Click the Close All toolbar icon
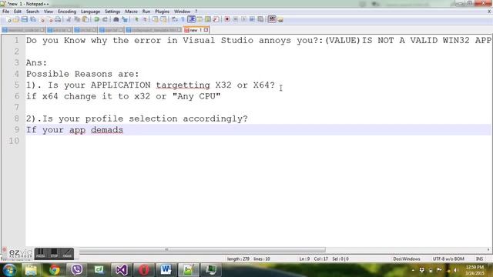 click(x=50, y=19)
